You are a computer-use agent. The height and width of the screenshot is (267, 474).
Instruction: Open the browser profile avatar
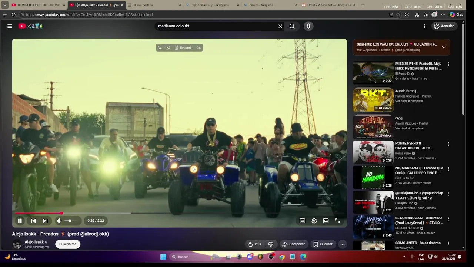pyautogui.click(x=434, y=14)
